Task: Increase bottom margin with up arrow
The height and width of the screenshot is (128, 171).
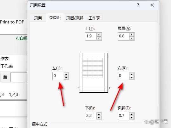Action: (99, 114)
